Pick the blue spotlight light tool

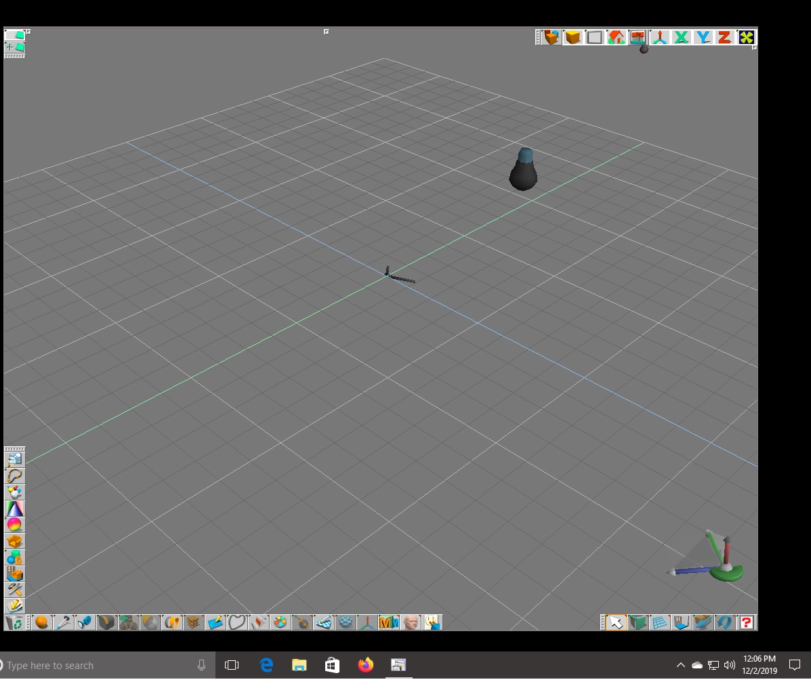point(85,622)
